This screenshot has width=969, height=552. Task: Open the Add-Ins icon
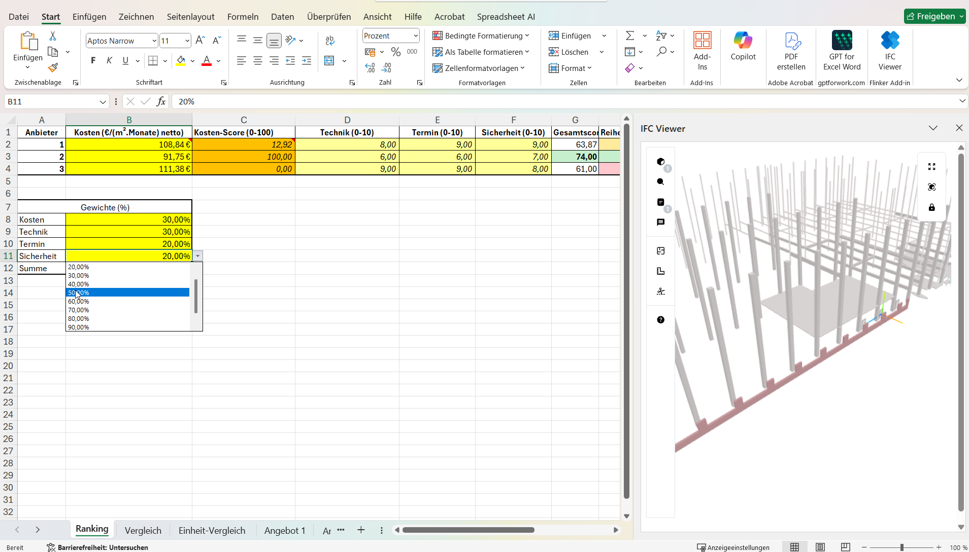(x=702, y=51)
